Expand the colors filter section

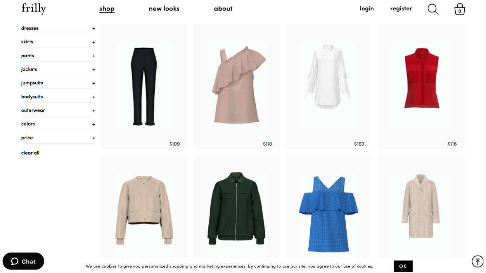click(58, 124)
